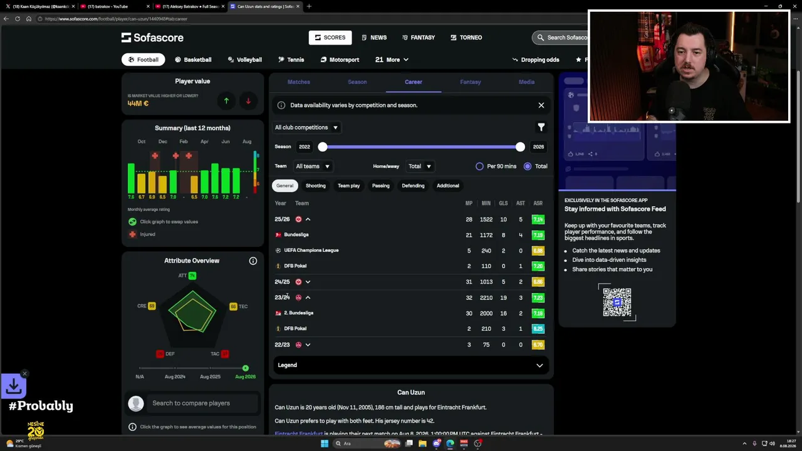The width and height of the screenshot is (802, 451).
Task: Select the Passing stats chip
Action: [x=381, y=185]
